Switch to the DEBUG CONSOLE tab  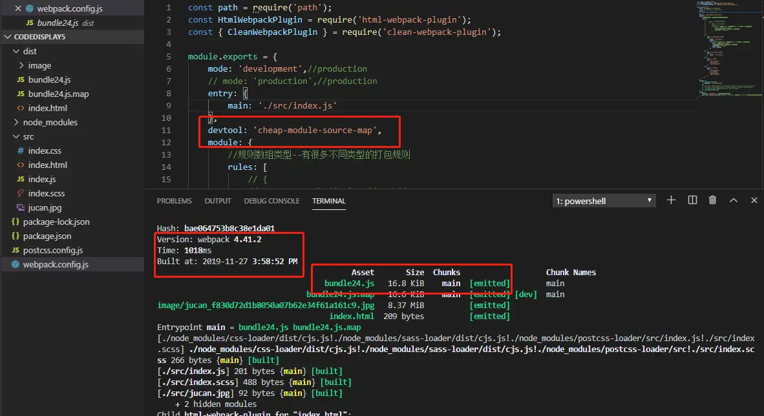click(271, 201)
